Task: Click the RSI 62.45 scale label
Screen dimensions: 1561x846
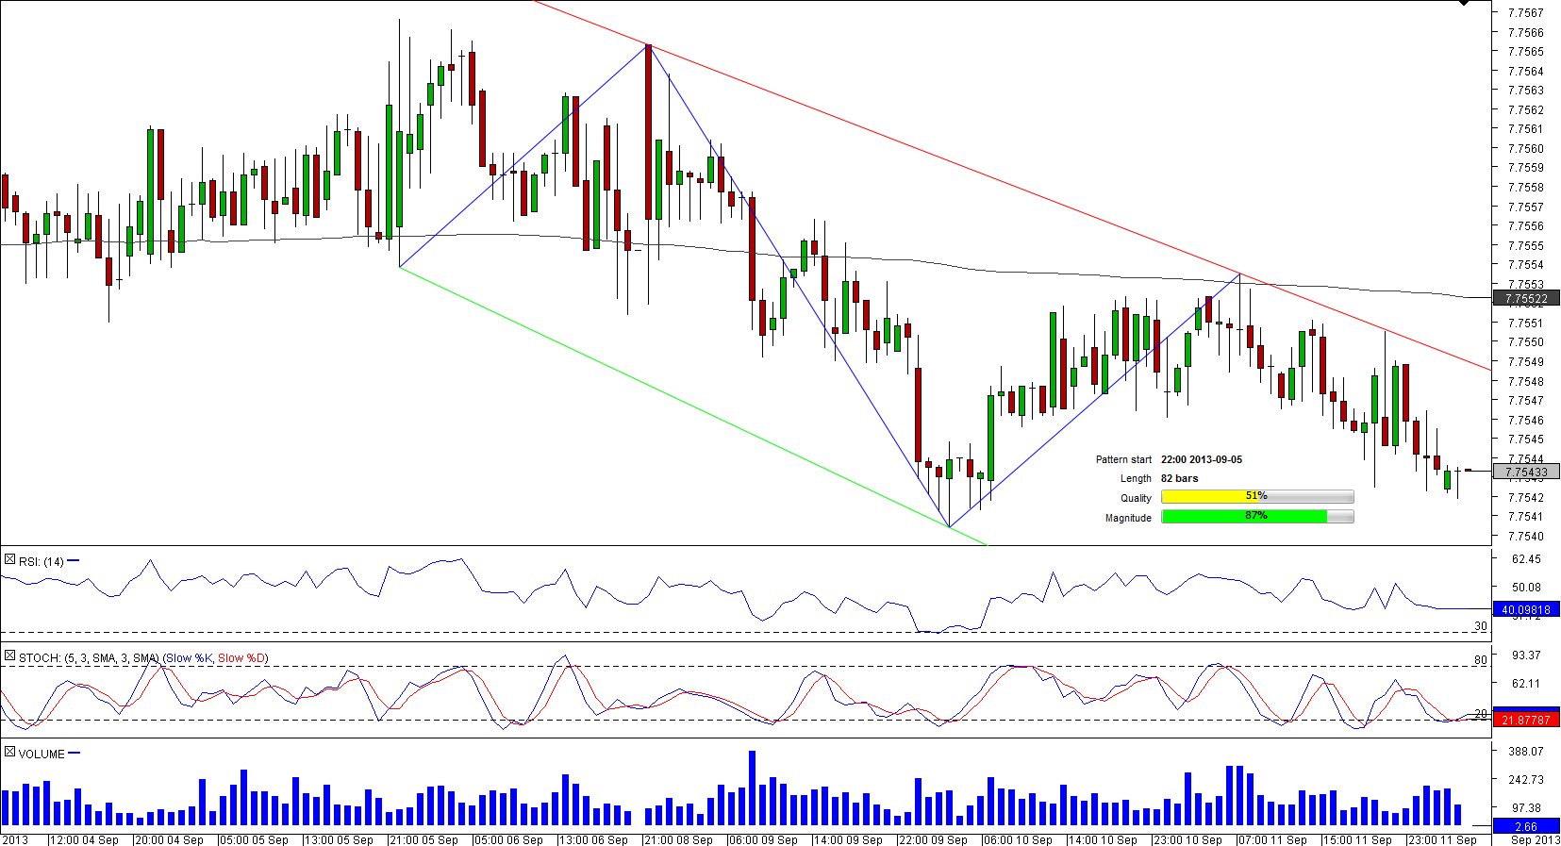Action: coord(1526,559)
